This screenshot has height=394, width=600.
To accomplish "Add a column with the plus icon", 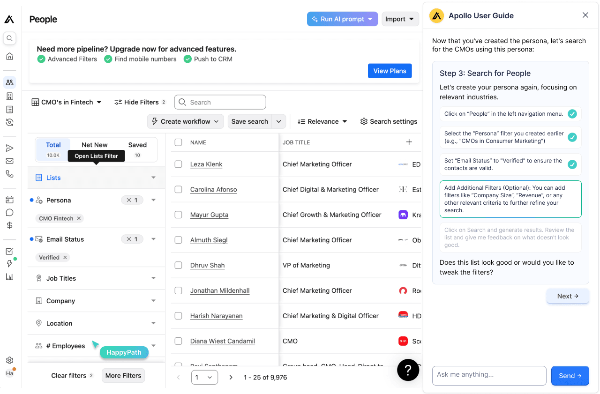I will [x=409, y=142].
